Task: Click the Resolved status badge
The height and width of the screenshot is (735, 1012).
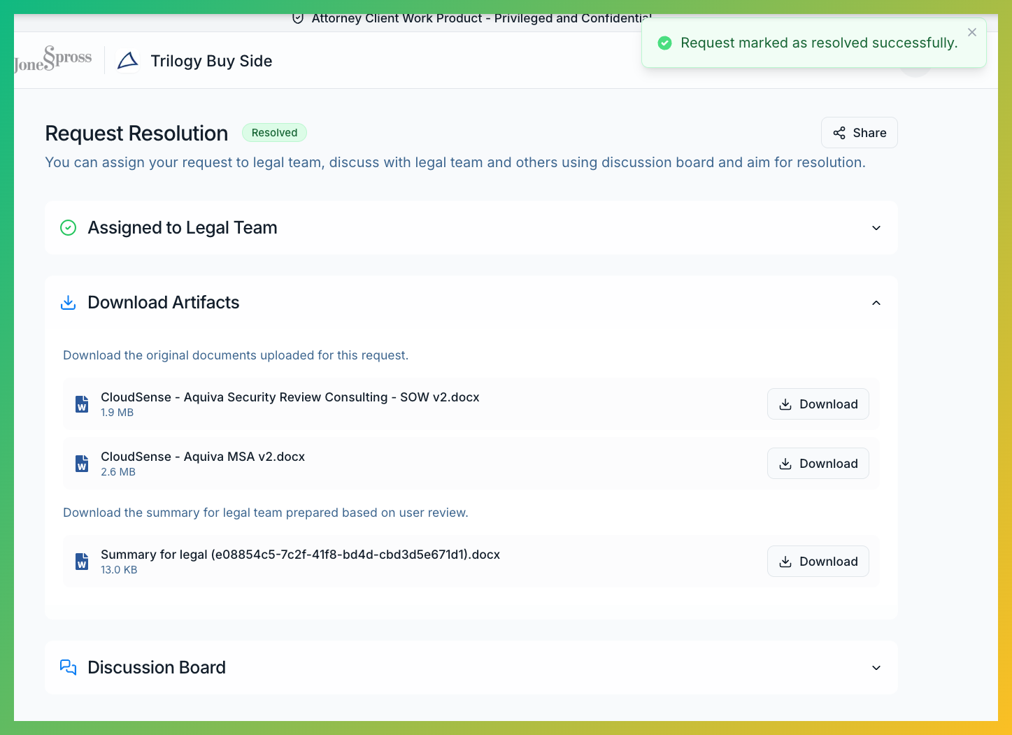Action: click(274, 132)
